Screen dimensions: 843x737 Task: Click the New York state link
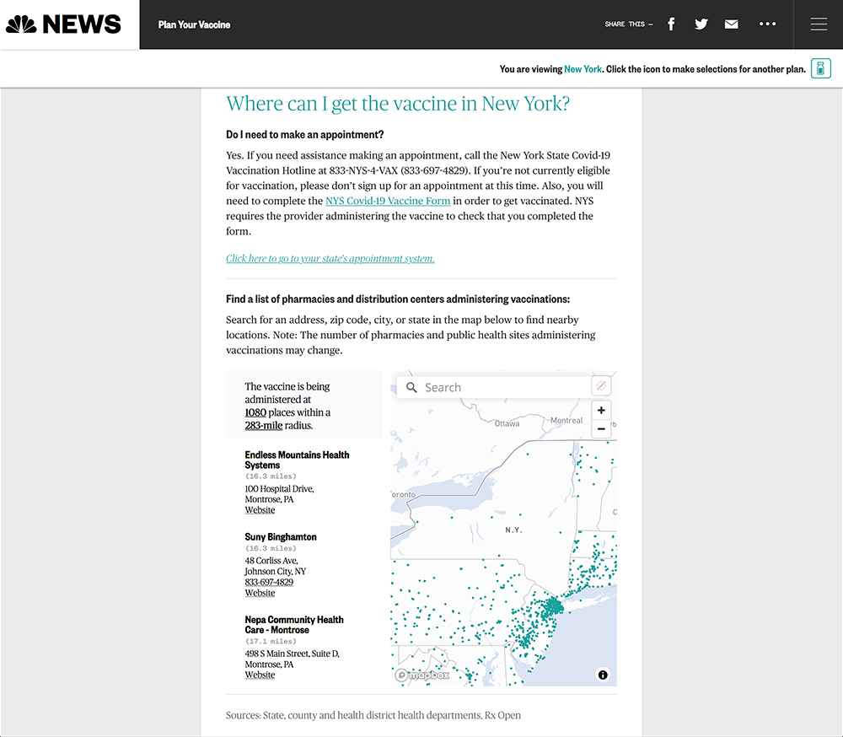click(x=583, y=69)
